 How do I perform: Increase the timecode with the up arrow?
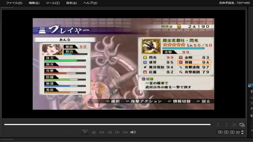(242, 131)
